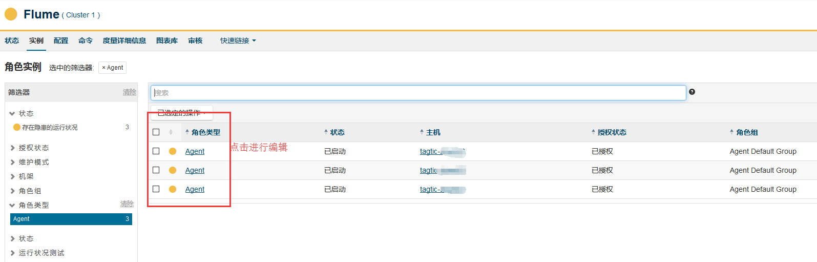Open the first row's tagtic host link

[443, 151]
